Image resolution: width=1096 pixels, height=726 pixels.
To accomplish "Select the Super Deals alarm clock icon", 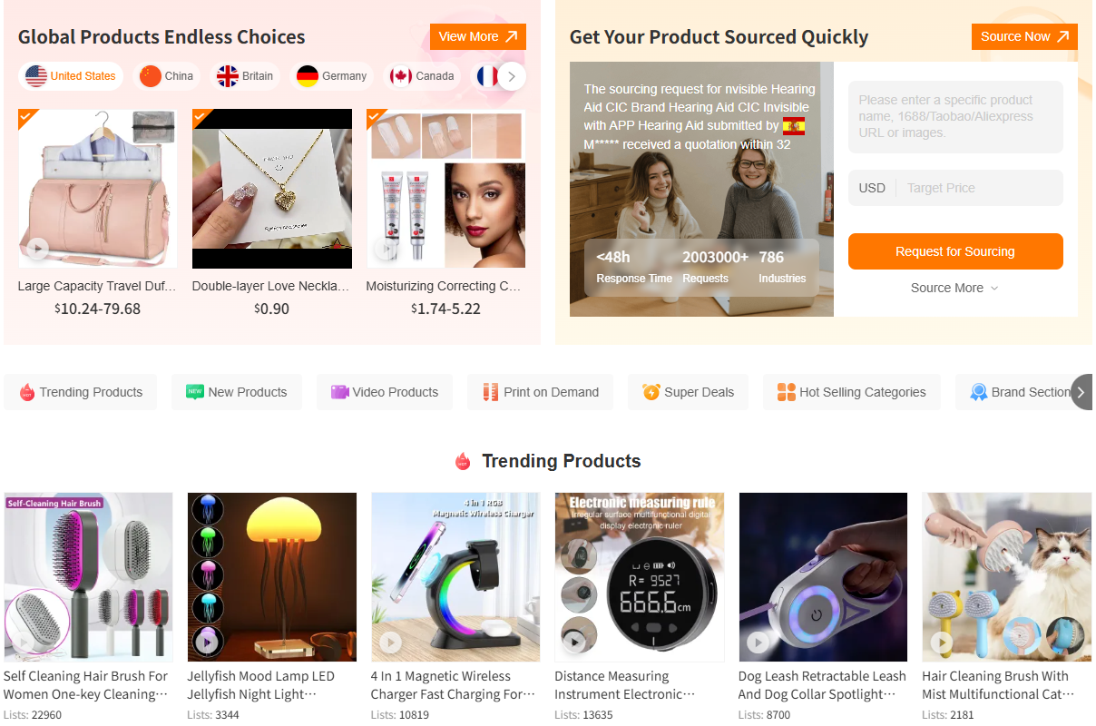I will (x=651, y=391).
